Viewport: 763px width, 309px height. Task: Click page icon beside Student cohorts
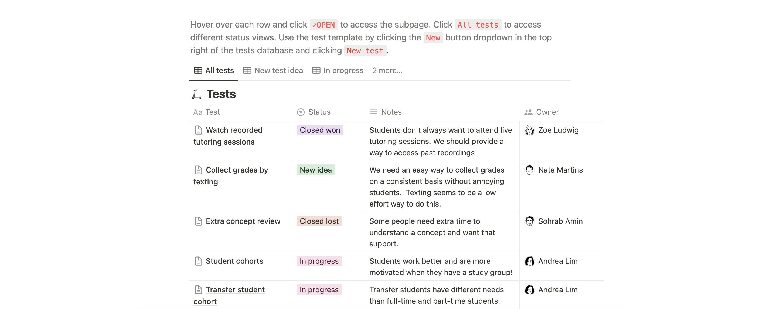pyautogui.click(x=199, y=261)
